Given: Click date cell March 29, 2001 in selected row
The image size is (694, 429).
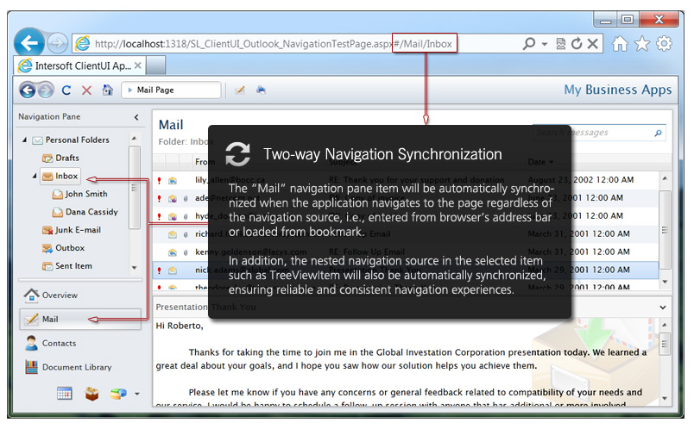Looking at the screenshot, I should [579, 270].
